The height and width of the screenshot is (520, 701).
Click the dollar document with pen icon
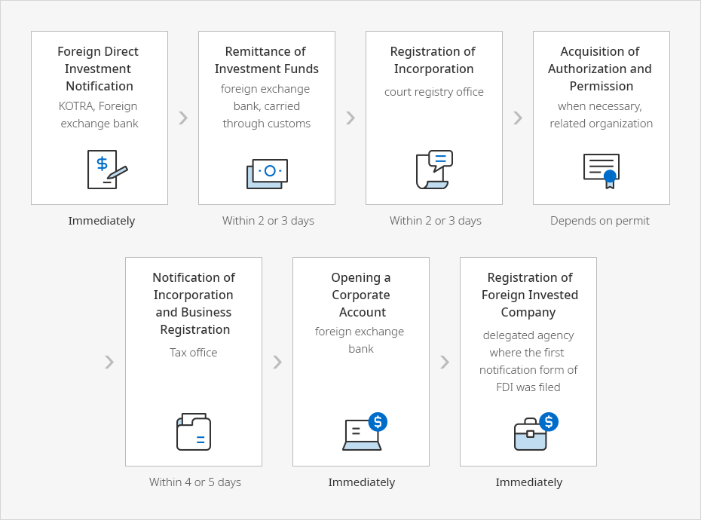point(106,170)
